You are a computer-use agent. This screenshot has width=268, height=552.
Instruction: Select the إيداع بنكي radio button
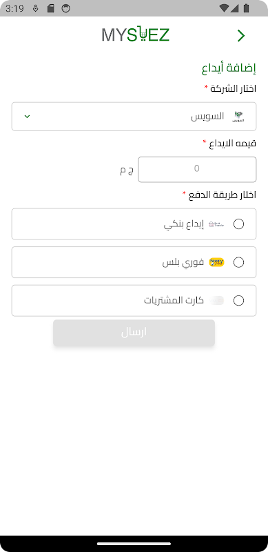pos(238,224)
